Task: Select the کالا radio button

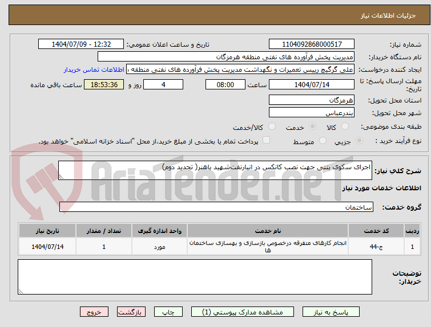Action: pos(345,126)
